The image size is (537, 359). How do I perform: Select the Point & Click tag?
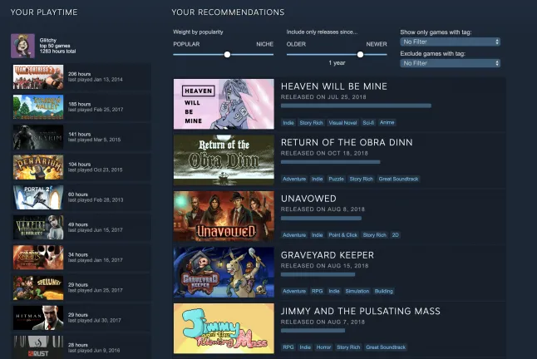tap(342, 235)
